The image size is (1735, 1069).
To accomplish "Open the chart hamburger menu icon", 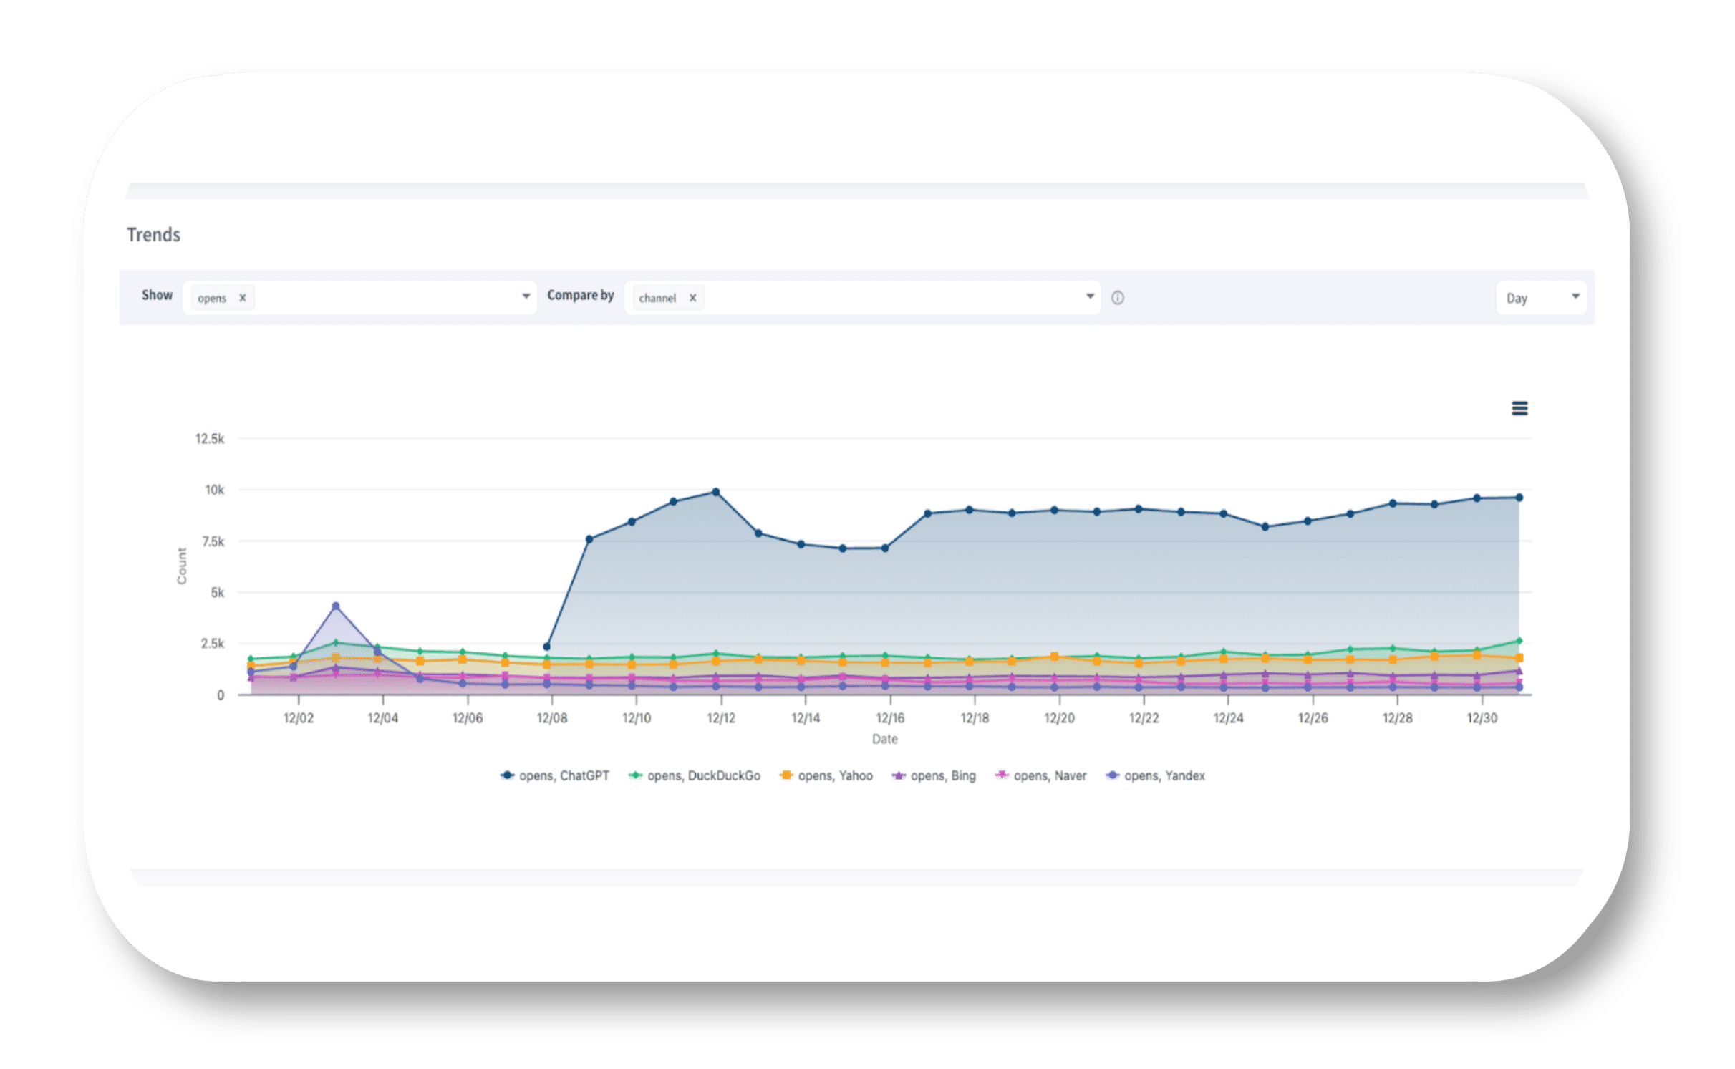I will (1519, 408).
